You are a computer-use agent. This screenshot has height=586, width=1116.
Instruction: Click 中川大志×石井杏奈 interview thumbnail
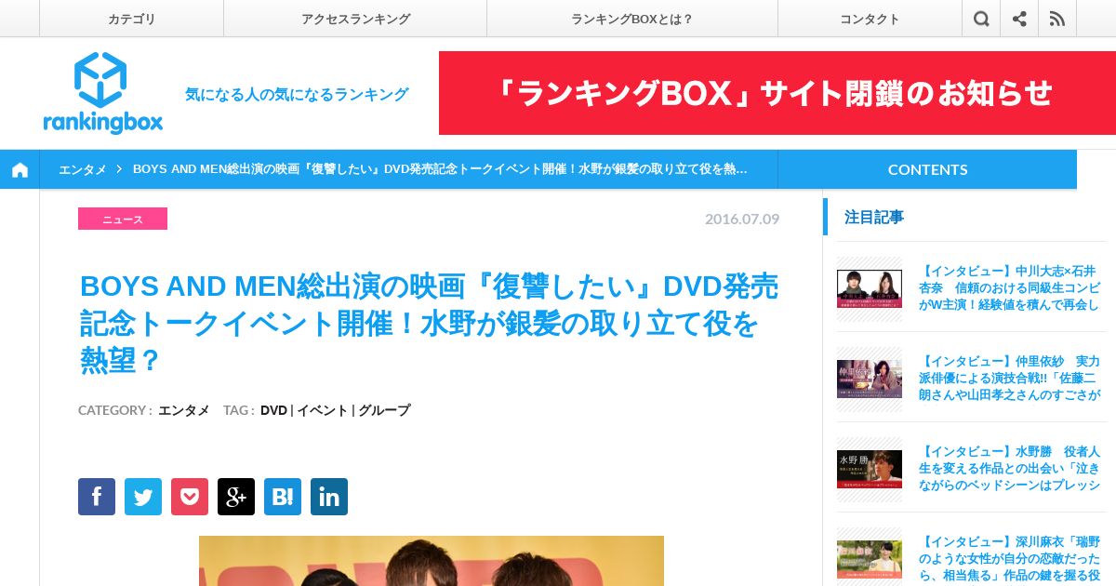870,288
